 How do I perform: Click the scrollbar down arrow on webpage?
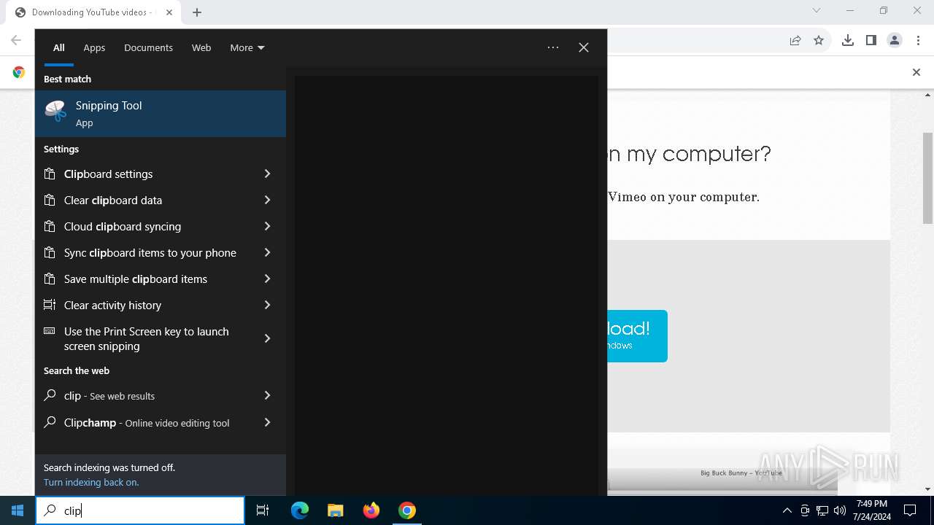[x=928, y=489]
